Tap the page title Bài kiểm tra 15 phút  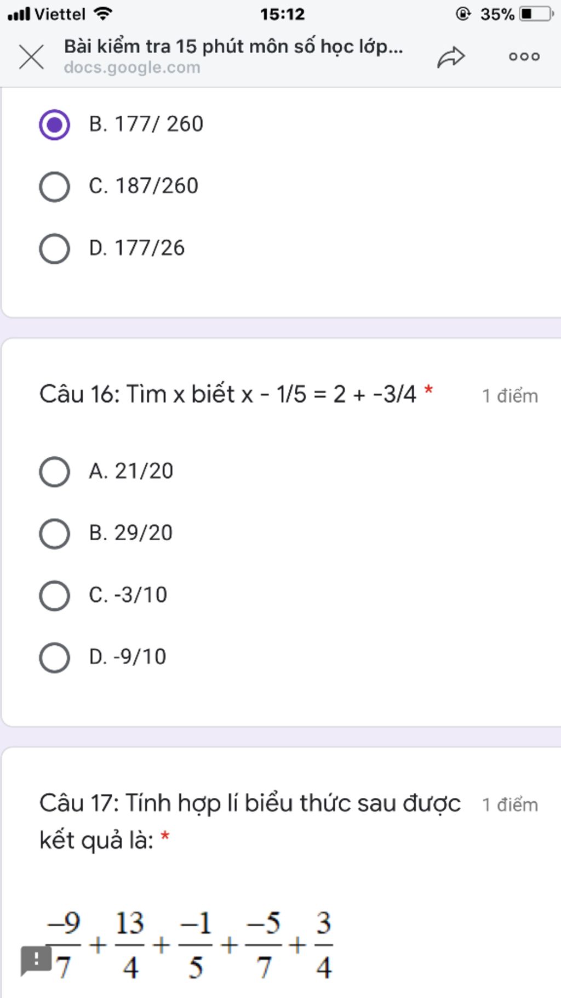click(233, 47)
